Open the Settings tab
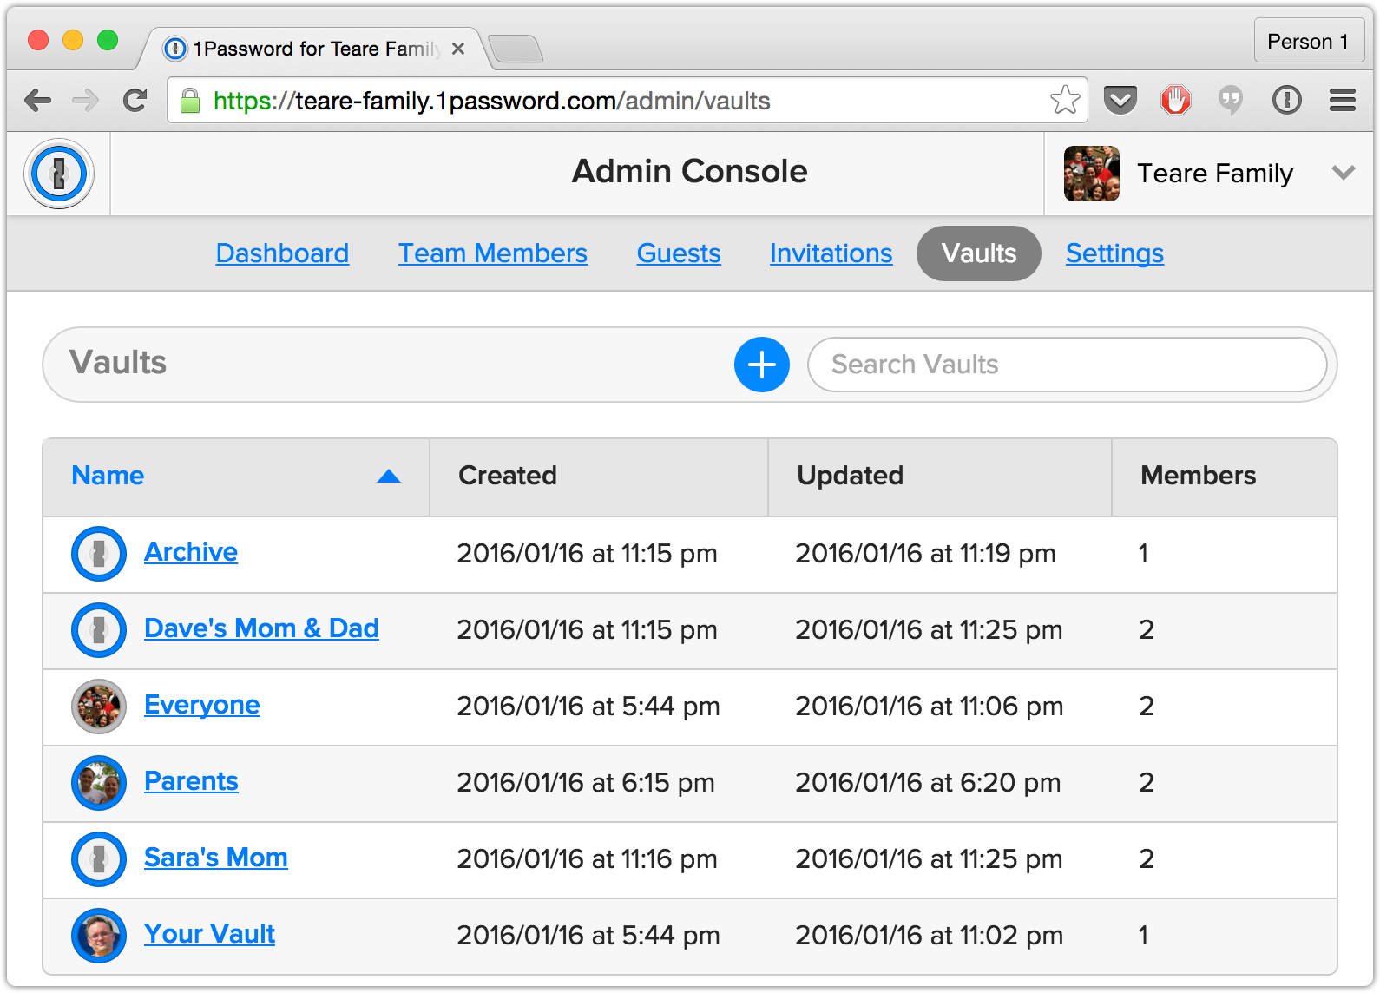 tap(1114, 253)
